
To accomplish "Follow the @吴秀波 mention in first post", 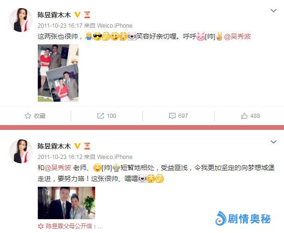I will click(238, 37).
